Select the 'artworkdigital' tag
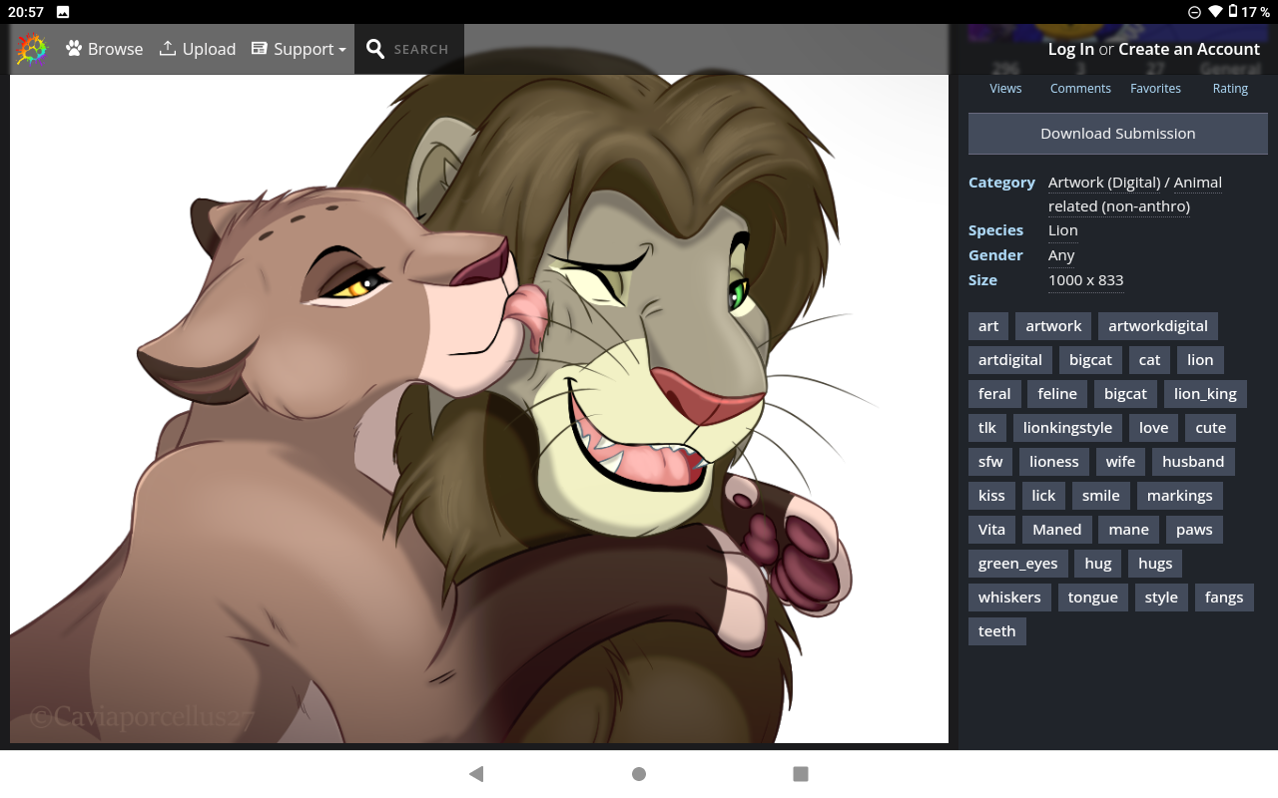The height and width of the screenshot is (798, 1278). click(1158, 326)
